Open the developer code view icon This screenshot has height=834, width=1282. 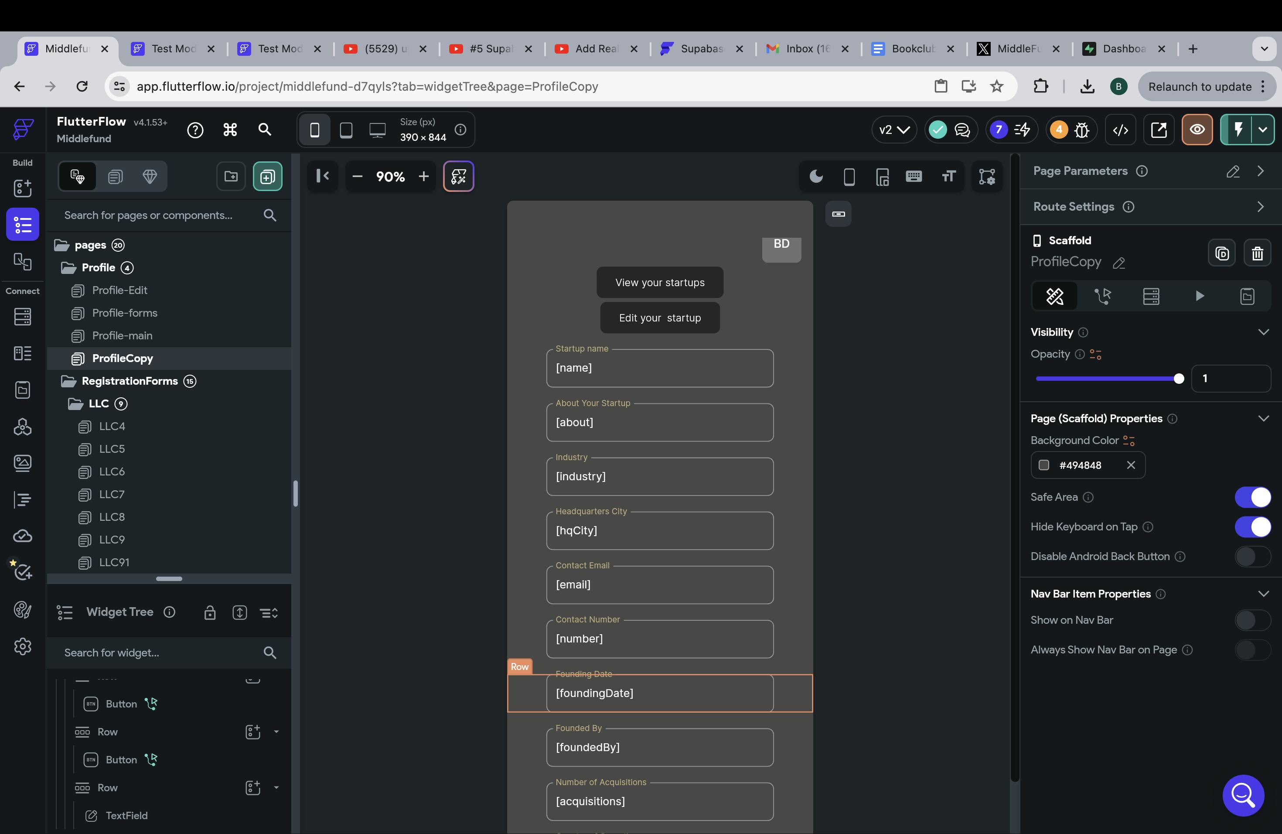[x=1120, y=130]
